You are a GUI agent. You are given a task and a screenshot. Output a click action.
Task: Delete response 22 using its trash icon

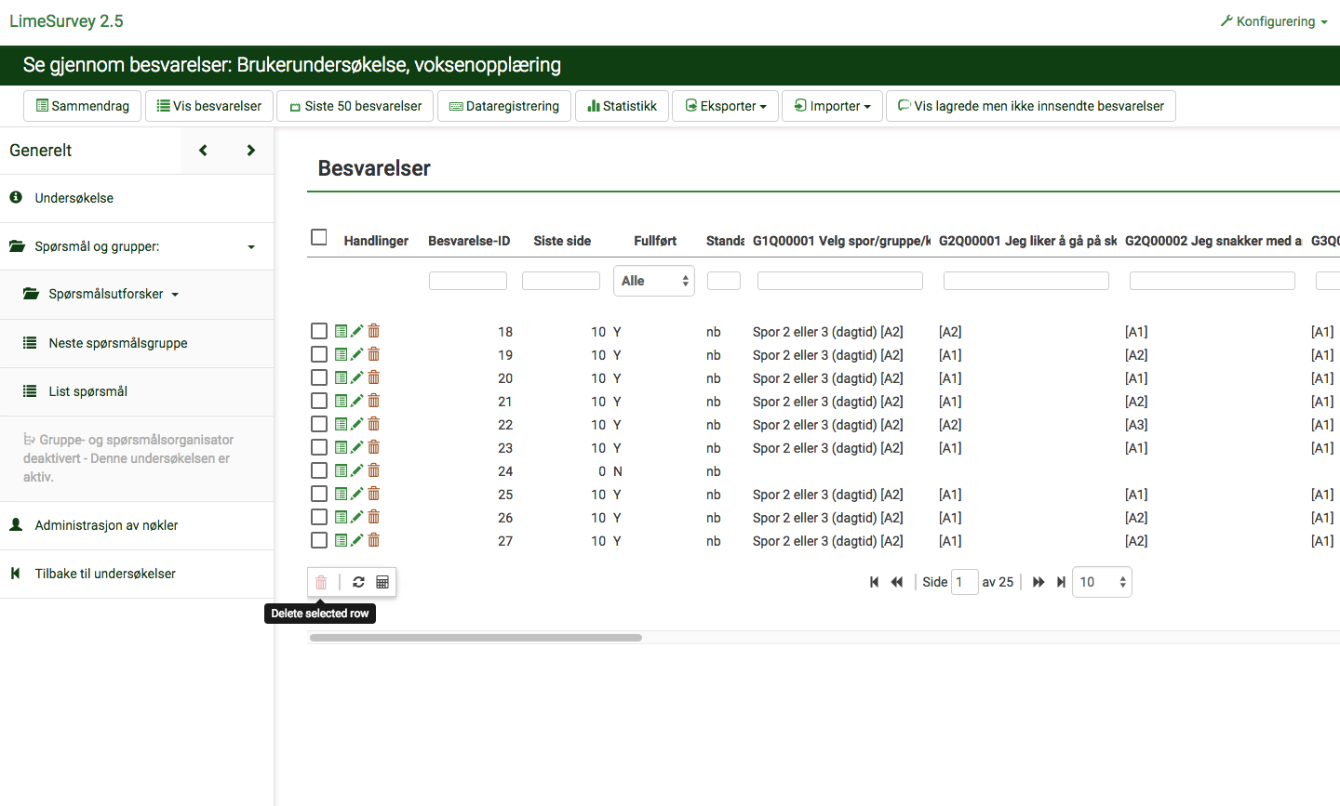(x=374, y=424)
